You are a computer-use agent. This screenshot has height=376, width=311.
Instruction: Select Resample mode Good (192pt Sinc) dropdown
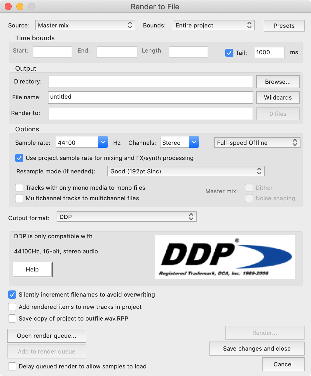tap(186, 171)
